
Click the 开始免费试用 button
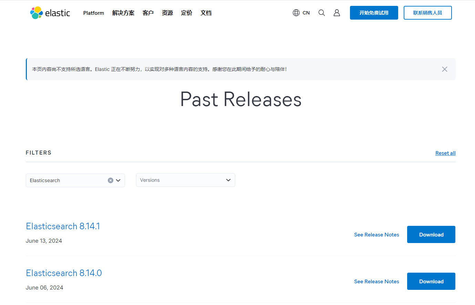[x=374, y=13]
